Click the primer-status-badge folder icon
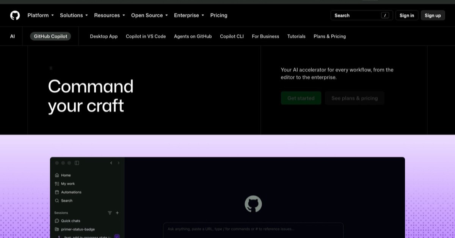Image resolution: width=455 pixels, height=238 pixels. (57, 229)
